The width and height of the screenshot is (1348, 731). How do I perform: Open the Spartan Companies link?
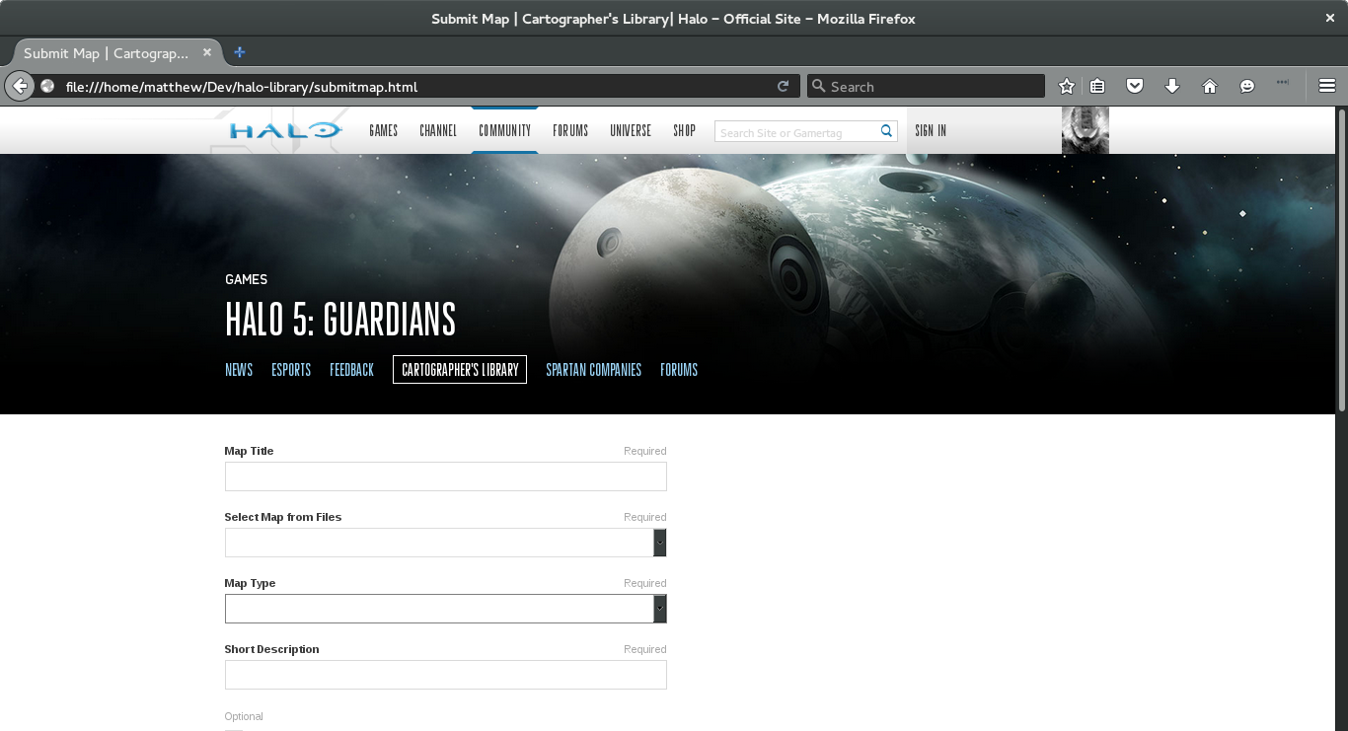(594, 370)
